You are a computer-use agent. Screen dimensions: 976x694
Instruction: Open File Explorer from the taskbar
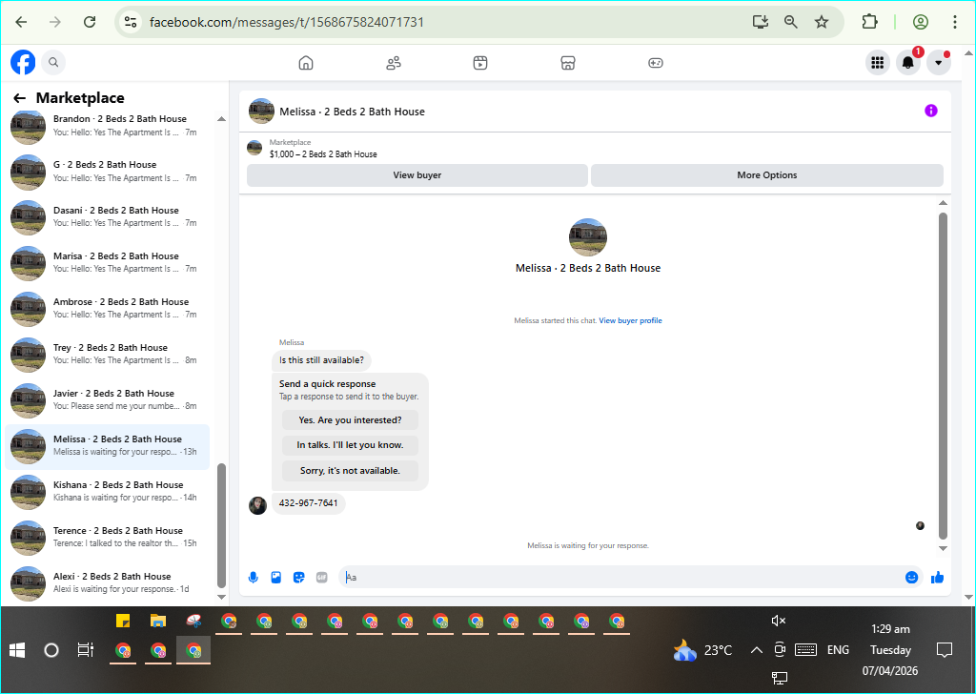pos(158,621)
